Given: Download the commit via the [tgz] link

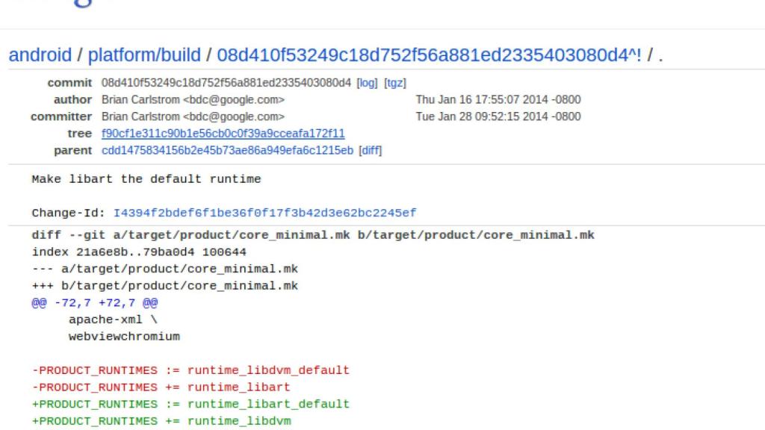Looking at the screenshot, I should click(395, 83).
